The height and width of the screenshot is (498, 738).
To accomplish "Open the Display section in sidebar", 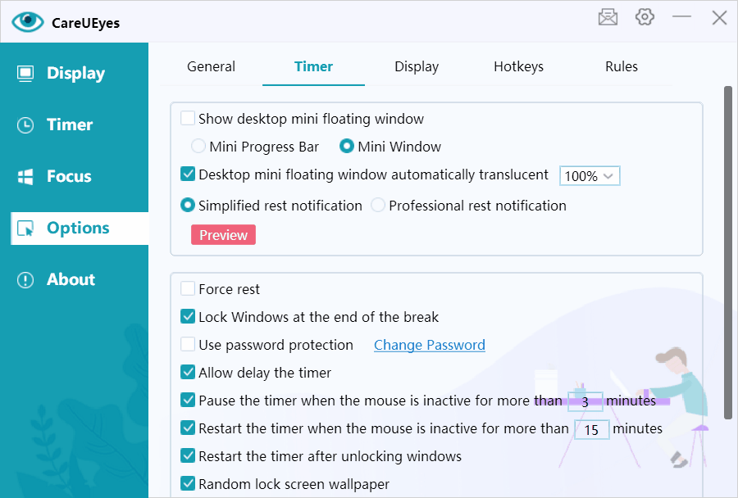I will 75,74.
